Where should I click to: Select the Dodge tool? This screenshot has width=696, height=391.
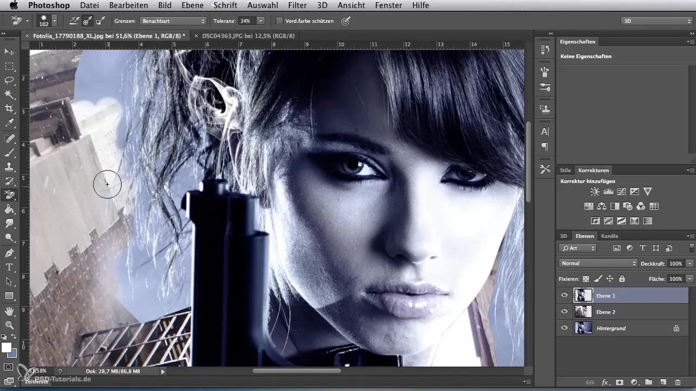(9, 237)
